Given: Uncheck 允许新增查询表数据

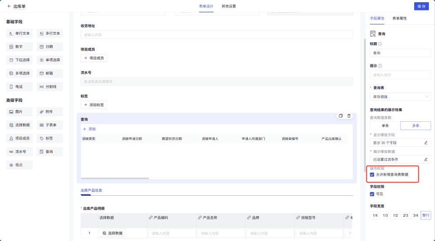Looking at the screenshot, I should [x=372, y=174].
